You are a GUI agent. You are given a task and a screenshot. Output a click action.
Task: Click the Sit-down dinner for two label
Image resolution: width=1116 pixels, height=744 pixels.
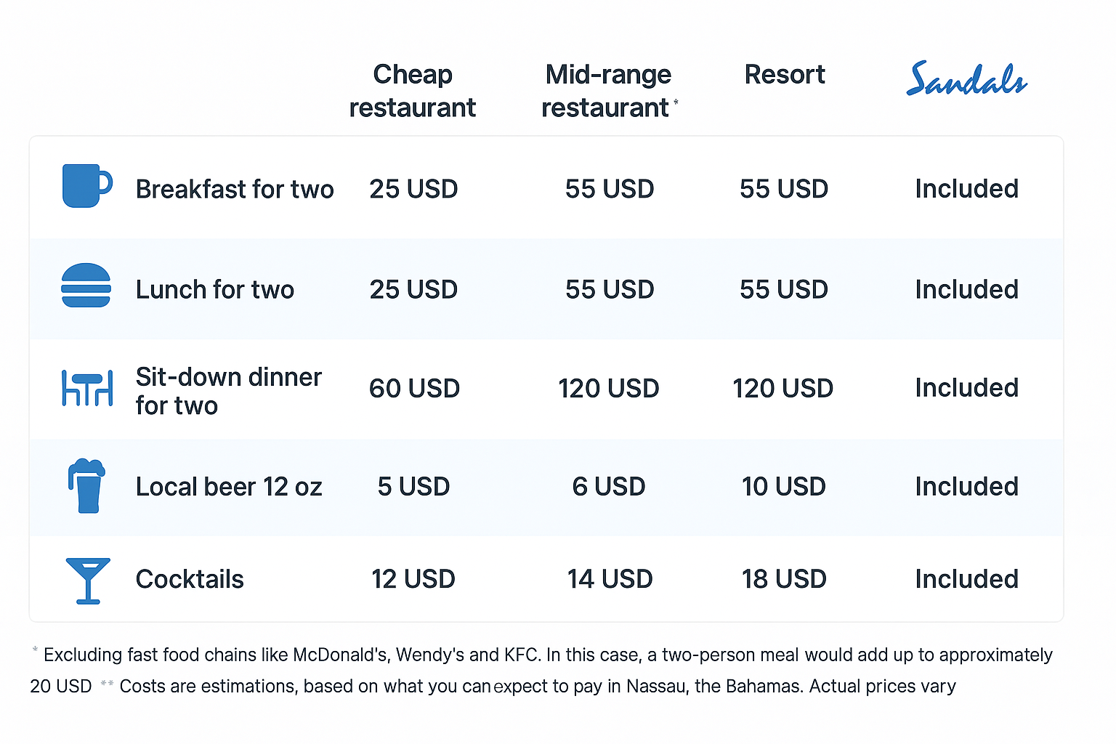point(228,391)
